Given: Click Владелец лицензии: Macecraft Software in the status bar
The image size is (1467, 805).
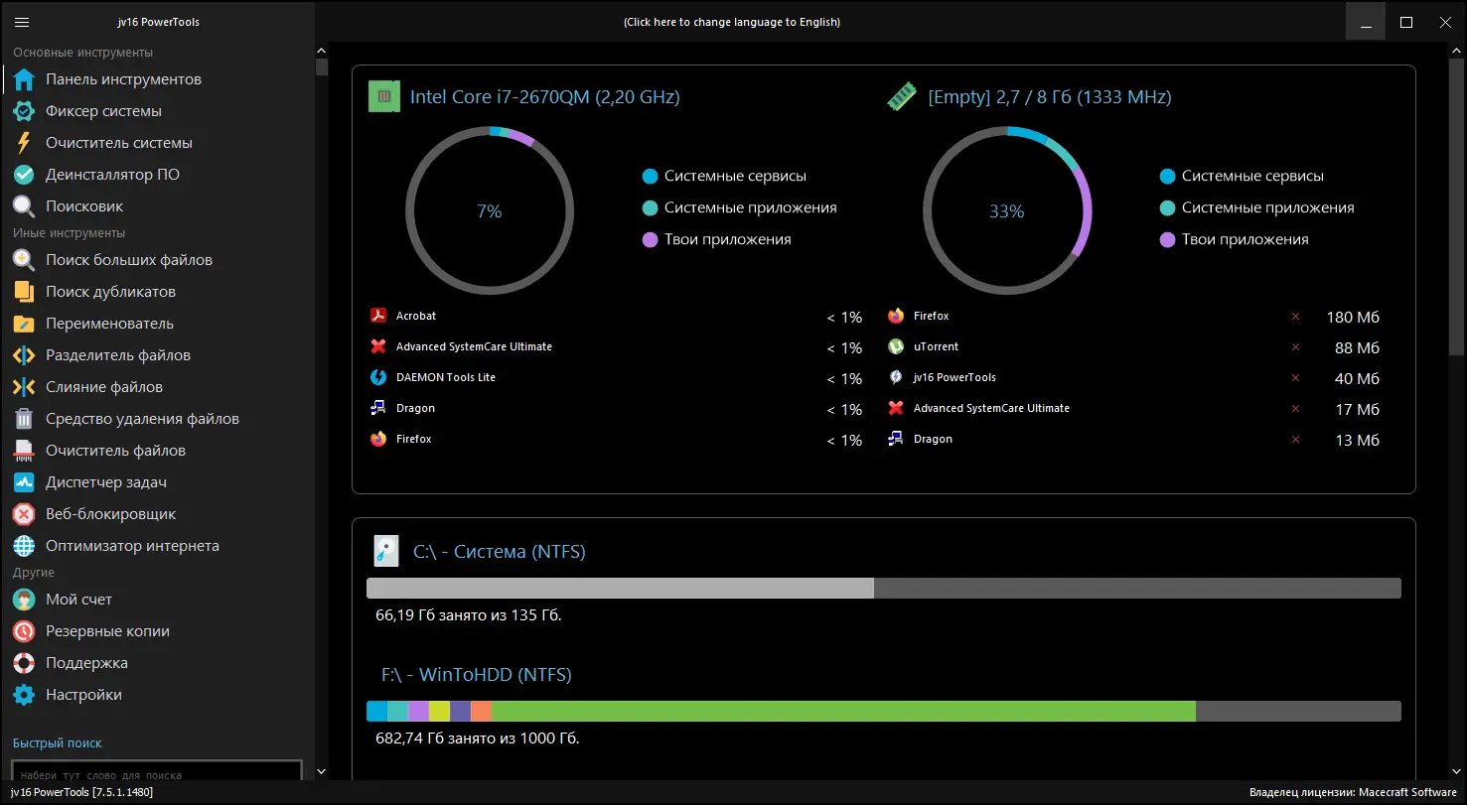Looking at the screenshot, I should pyautogui.click(x=1354, y=793).
